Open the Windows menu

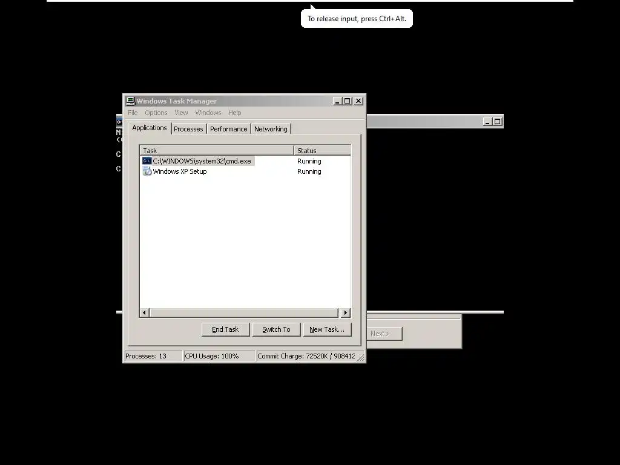click(208, 113)
